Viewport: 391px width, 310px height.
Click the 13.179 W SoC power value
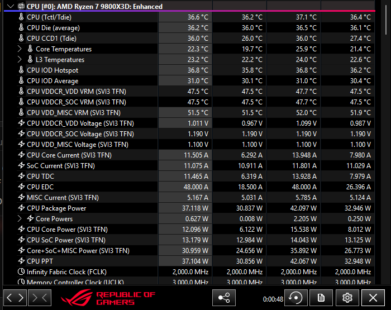click(195, 240)
